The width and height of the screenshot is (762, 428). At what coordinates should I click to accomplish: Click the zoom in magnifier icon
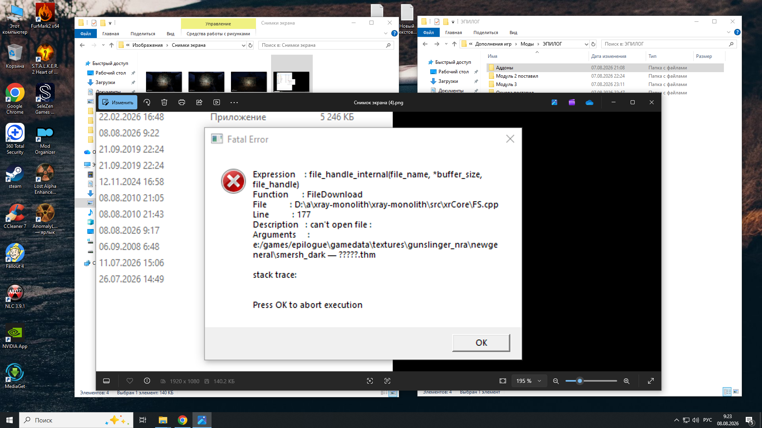(x=626, y=381)
